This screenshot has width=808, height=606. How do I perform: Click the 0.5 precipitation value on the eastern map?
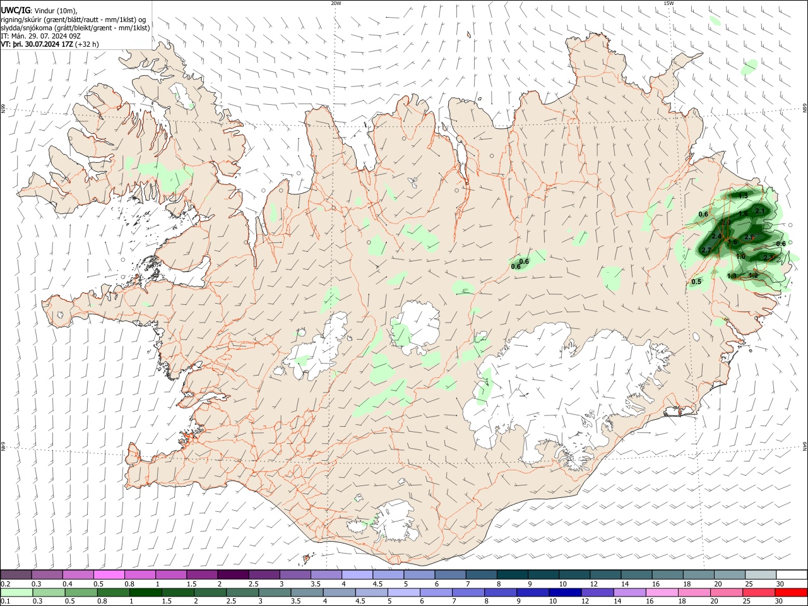(x=696, y=282)
